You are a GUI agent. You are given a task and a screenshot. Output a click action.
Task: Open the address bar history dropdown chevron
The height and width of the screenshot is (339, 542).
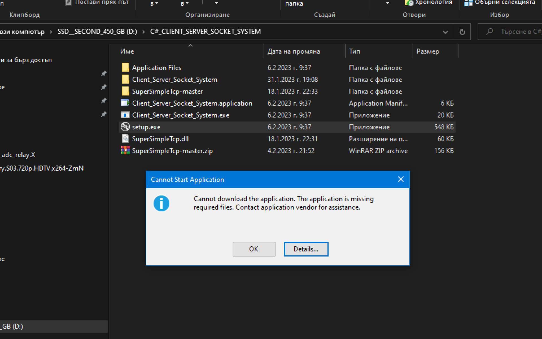(445, 32)
